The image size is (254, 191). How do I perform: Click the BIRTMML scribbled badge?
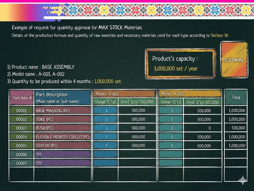click(x=234, y=60)
